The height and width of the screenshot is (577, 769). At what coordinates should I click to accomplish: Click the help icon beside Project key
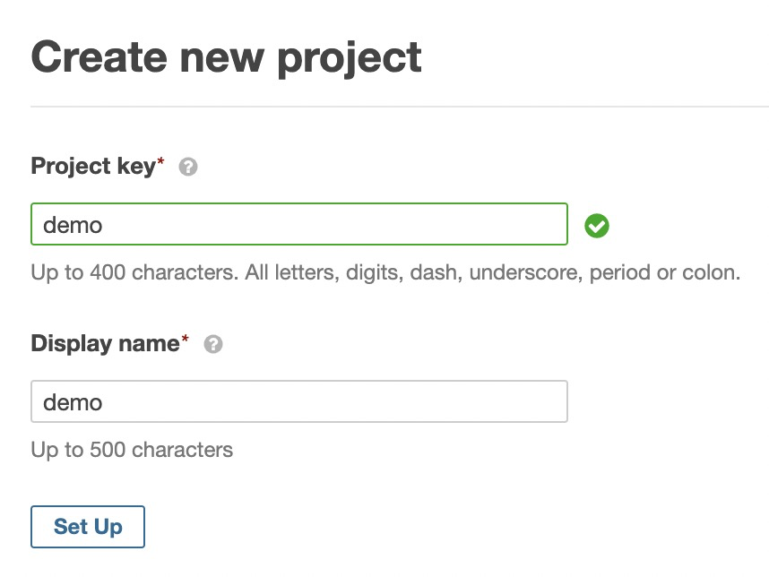click(188, 167)
